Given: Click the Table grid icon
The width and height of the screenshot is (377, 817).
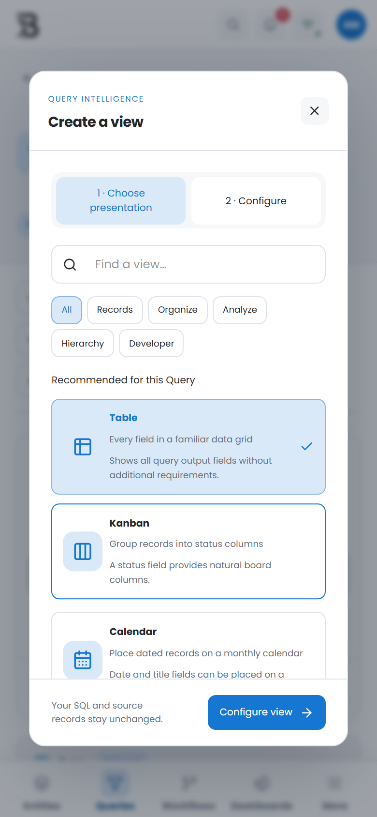Looking at the screenshot, I should tap(83, 447).
